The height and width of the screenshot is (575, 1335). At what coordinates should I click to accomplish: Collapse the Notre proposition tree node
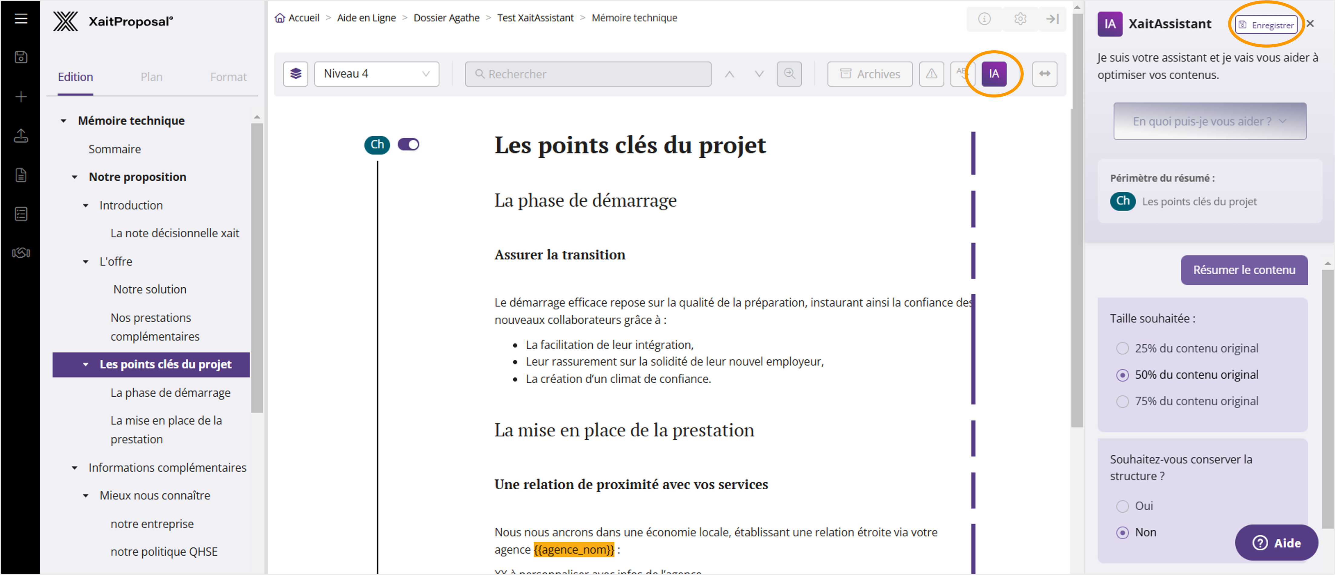[75, 177]
